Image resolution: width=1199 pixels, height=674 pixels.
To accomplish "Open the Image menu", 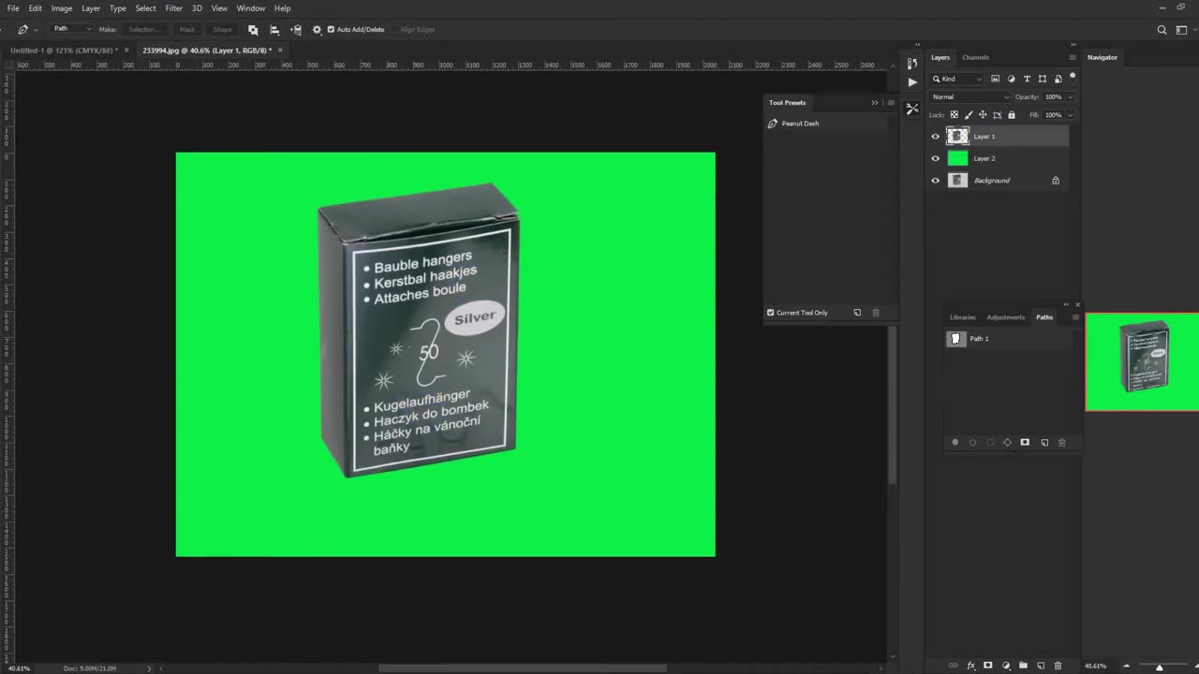I will pyautogui.click(x=62, y=8).
